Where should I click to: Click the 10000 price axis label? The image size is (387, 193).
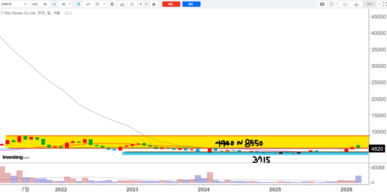pyautogui.click(x=378, y=131)
